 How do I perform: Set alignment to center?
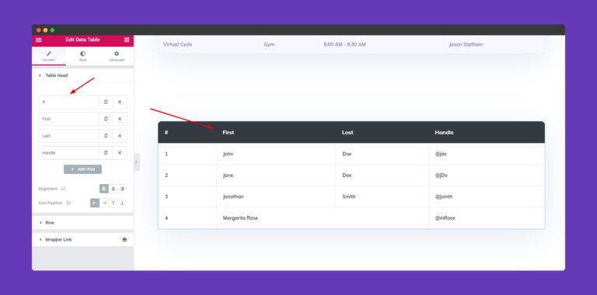tap(113, 189)
